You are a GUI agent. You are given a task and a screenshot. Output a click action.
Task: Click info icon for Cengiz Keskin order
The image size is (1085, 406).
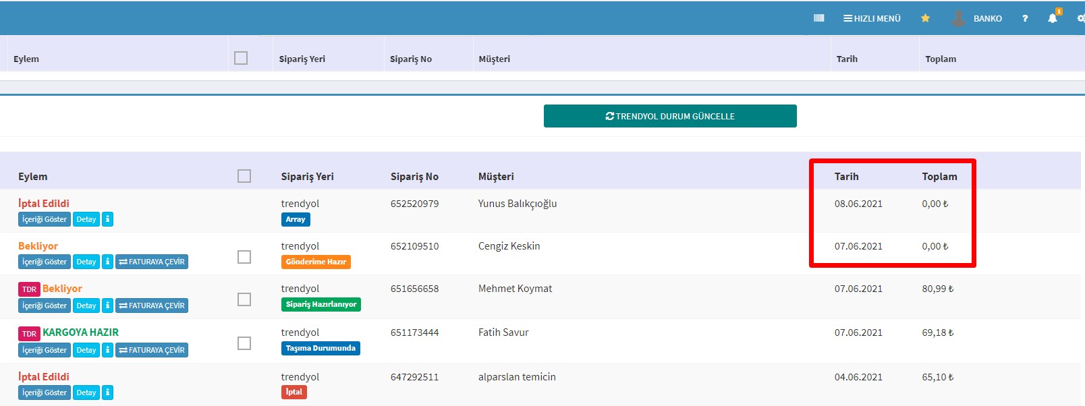[107, 262]
